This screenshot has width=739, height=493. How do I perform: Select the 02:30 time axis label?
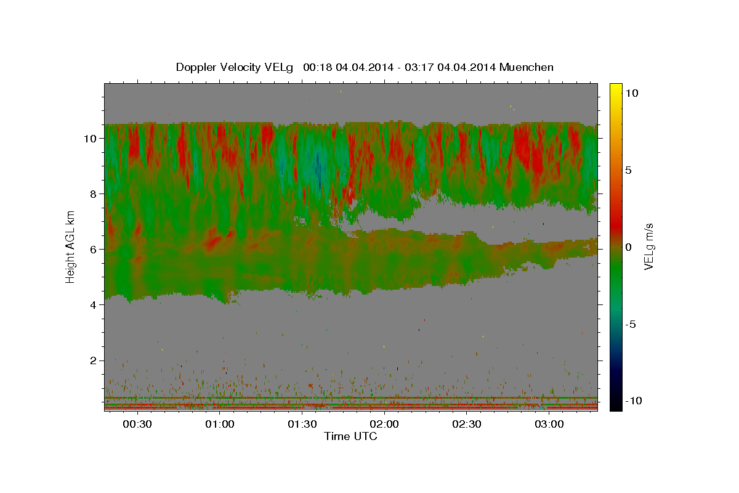tap(467, 425)
